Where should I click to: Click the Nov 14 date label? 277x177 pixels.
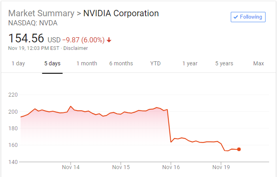point(71,167)
